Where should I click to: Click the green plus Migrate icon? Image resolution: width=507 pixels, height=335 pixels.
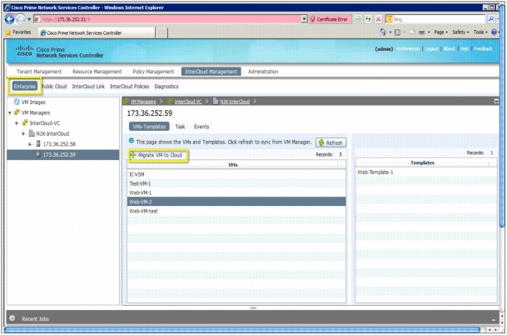coord(133,155)
